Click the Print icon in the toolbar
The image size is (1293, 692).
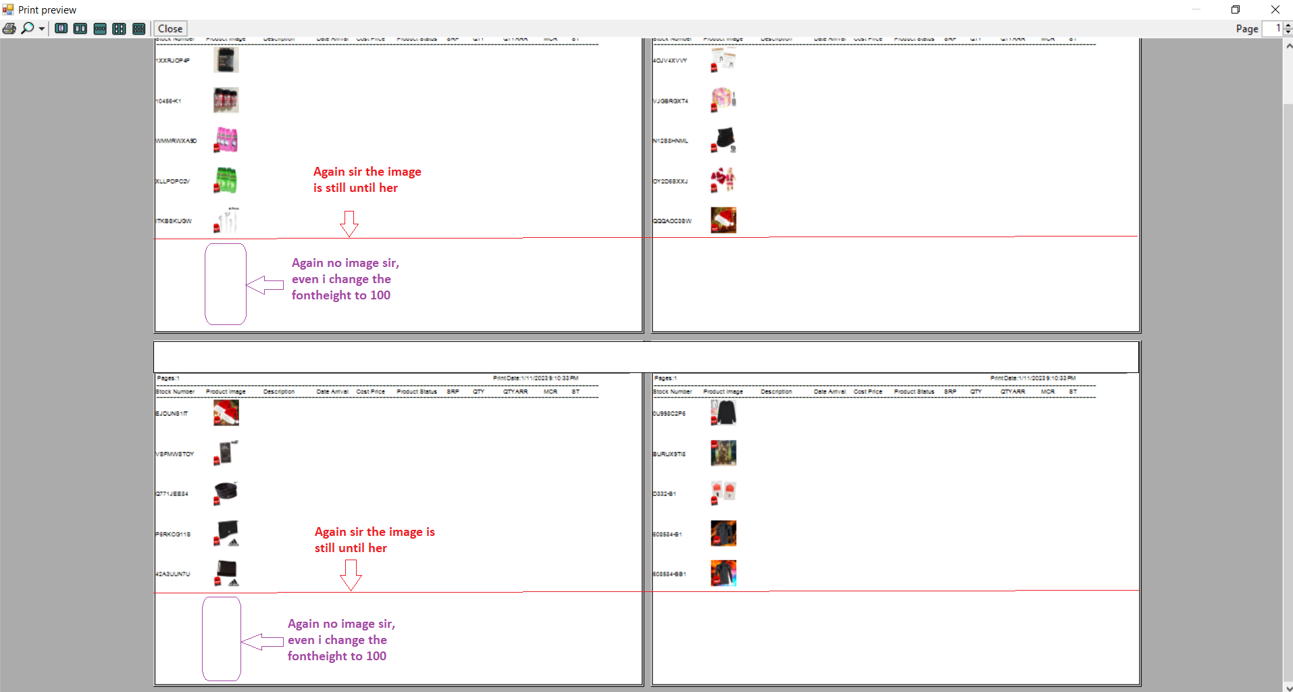click(x=9, y=28)
